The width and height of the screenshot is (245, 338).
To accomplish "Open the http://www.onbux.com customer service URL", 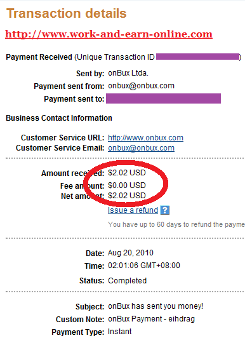I will [x=145, y=138].
